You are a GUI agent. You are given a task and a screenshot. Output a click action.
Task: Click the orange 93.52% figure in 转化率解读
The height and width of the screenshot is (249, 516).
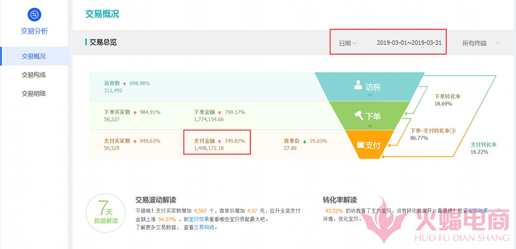tap(334, 211)
